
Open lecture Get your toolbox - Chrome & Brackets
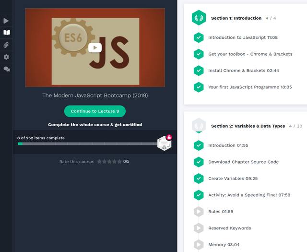click(250, 54)
